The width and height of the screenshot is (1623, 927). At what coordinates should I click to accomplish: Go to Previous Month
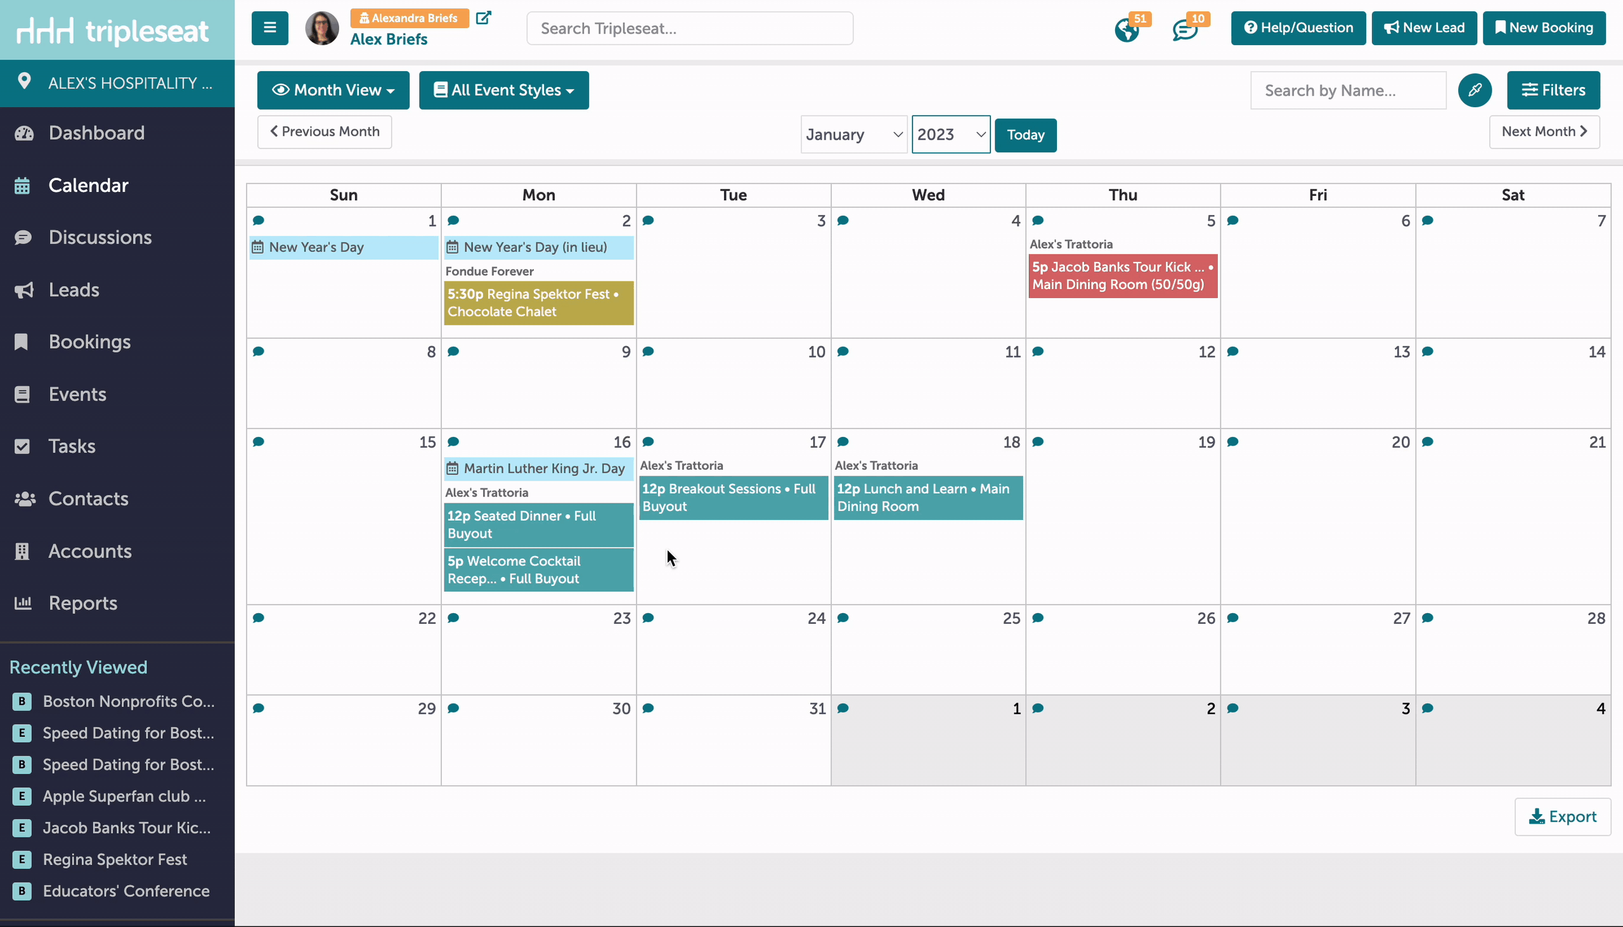tap(325, 132)
